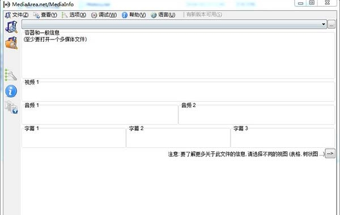Open the 查看(Y) menu
340x215 pixels.
(45, 15)
